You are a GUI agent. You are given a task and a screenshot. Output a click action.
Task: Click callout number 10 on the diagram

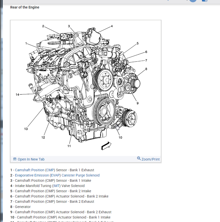[120, 137]
